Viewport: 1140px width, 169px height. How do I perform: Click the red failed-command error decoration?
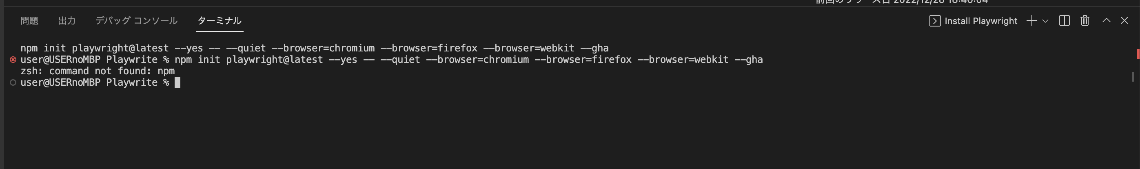[x=13, y=60]
